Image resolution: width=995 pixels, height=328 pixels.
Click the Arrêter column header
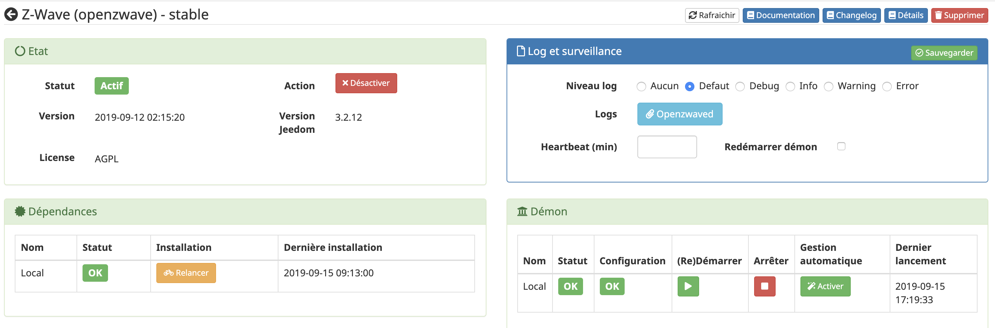[x=771, y=261]
